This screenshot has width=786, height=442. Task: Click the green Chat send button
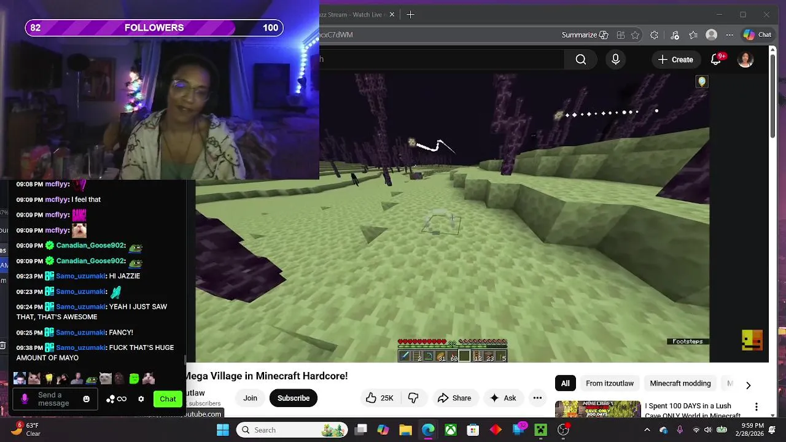[x=168, y=399]
